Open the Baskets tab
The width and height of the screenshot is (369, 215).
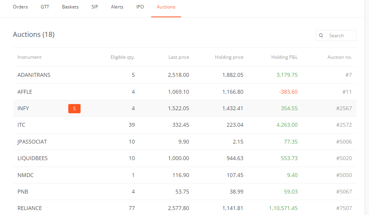click(x=70, y=7)
